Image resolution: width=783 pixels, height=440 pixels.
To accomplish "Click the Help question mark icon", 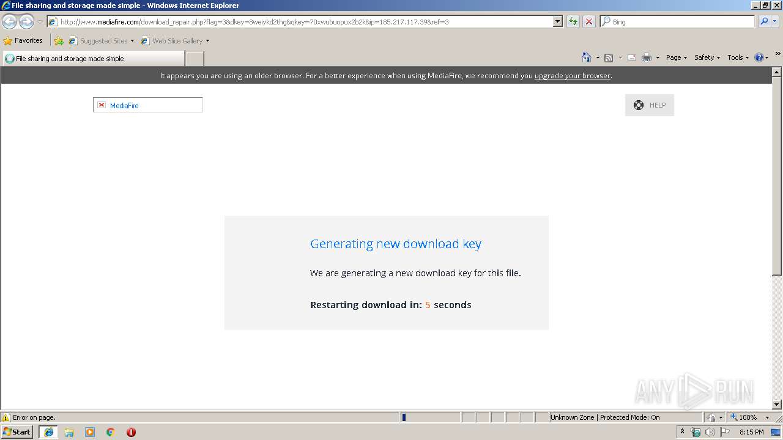I will [759, 57].
